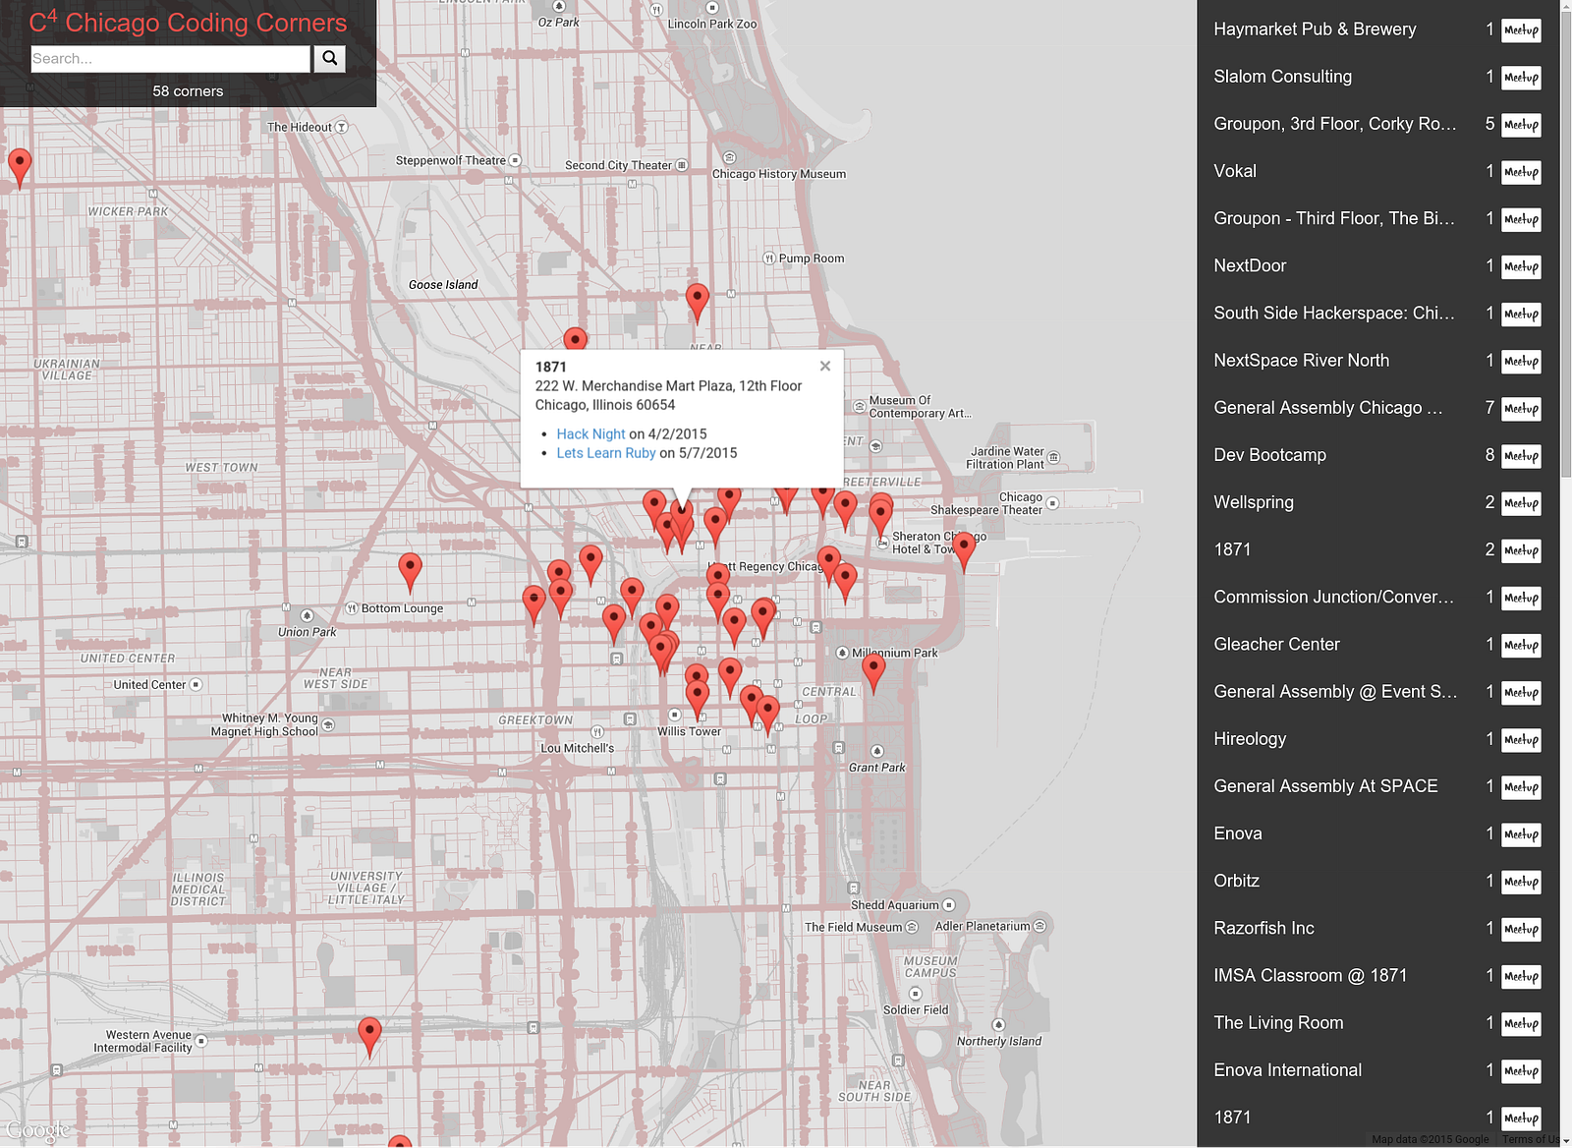Open Meetup badge for Enova International
The height and width of the screenshot is (1148, 1572).
point(1521,1070)
